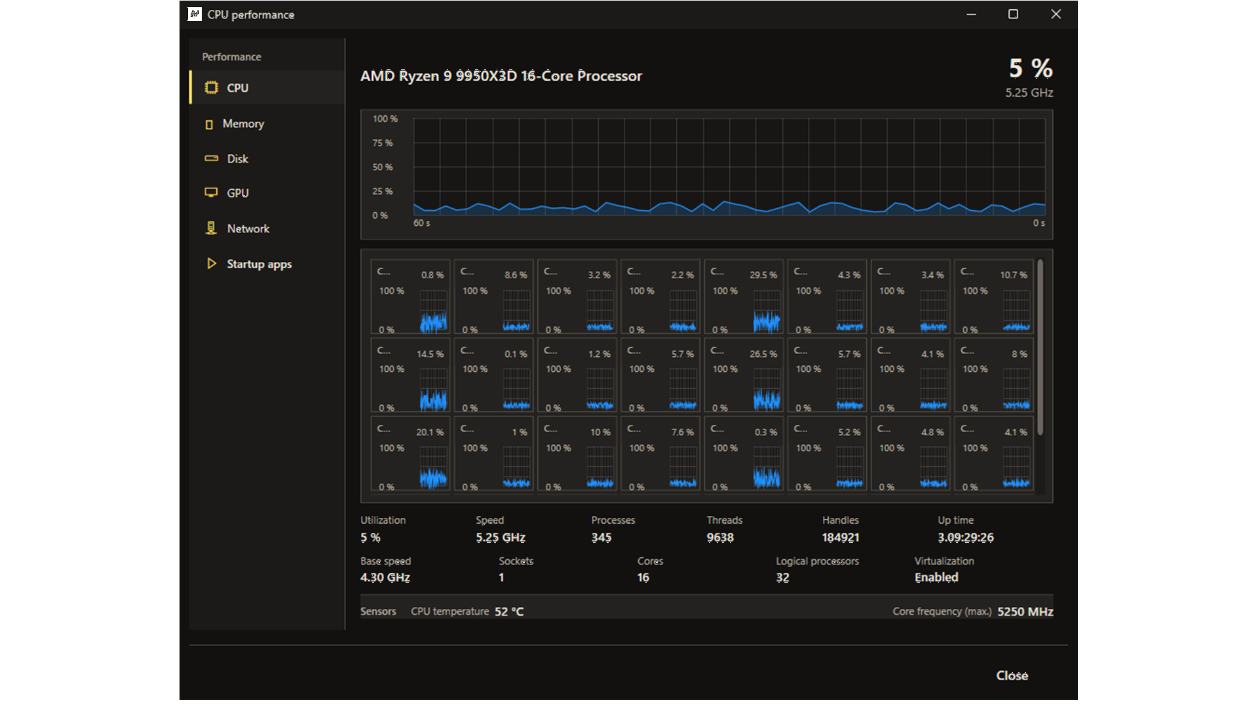Screen dimensions: 1258x707
Task: Click the core grid vertical scrollbar
Action: point(1040,347)
